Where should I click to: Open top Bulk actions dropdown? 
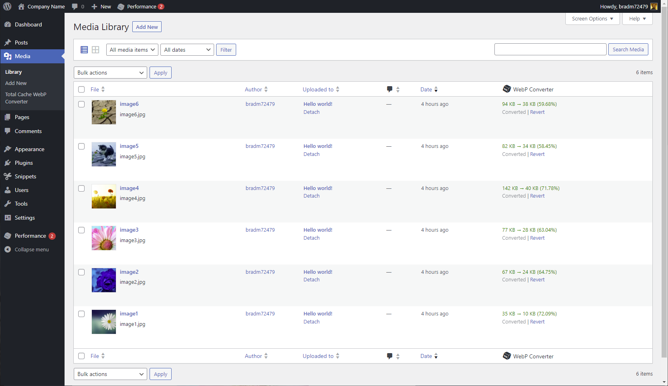[110, 73]
